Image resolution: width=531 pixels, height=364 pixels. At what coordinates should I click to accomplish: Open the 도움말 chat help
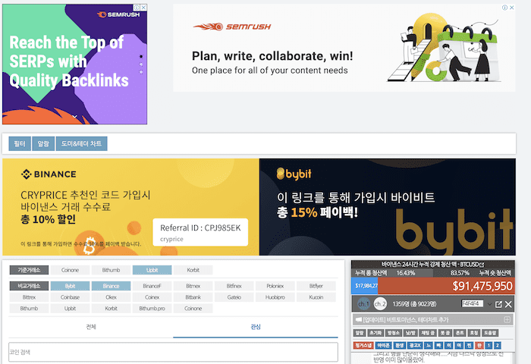pyautogui.click(x=490, y=333)
